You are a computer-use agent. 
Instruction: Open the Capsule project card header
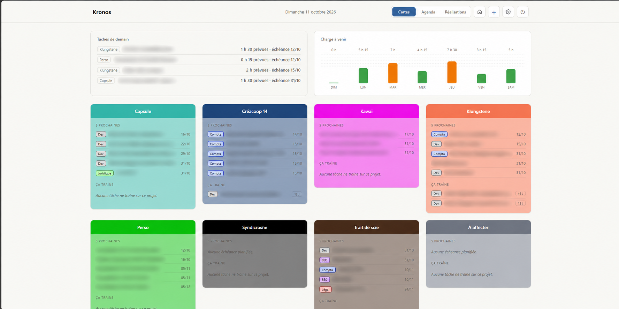143,111
